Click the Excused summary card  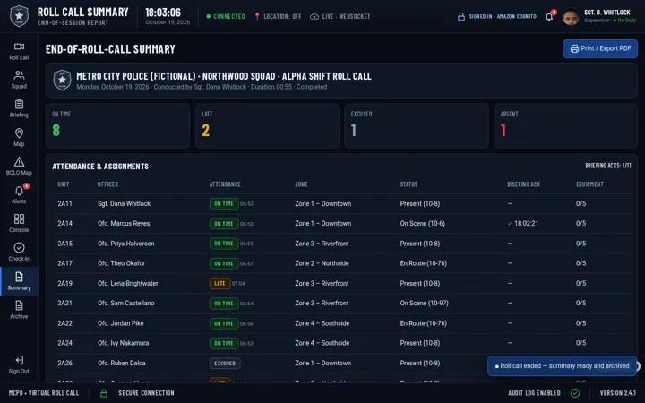(417, 126)
